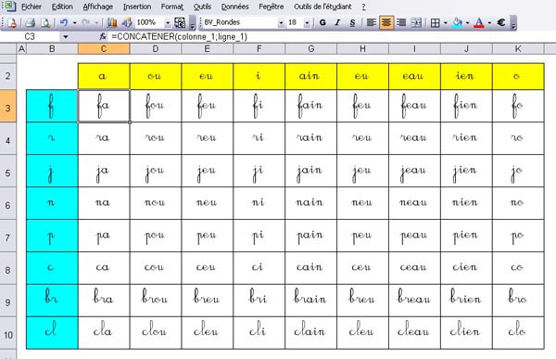Viewport: 556px width, 359px height.
Task: Select the cell containing 'jeau'
Action: click(414, 171)
